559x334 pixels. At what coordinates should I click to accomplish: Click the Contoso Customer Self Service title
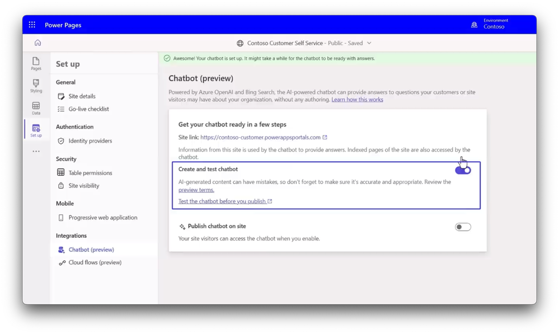(x=285, y=43)
